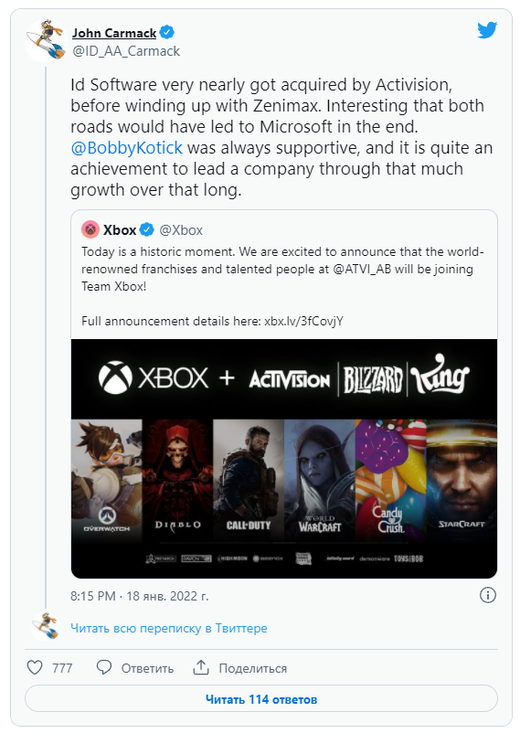Click the Поделиться share label
Image resolution: width=520 pixels, height=733 pixels.
[x=253, y=668]
